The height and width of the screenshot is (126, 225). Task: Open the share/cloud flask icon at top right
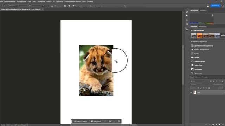208,6
